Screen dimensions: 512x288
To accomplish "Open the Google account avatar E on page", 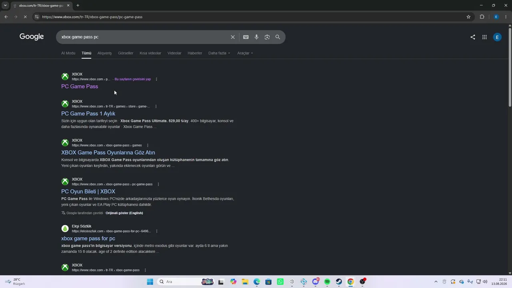I will pyautogui.click(x=497, y=37).
